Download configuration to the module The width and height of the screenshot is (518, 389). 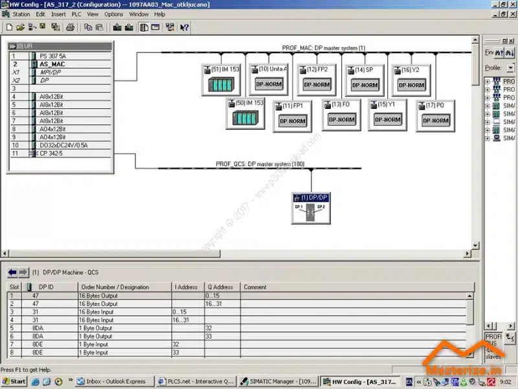(x=117, y=27)
